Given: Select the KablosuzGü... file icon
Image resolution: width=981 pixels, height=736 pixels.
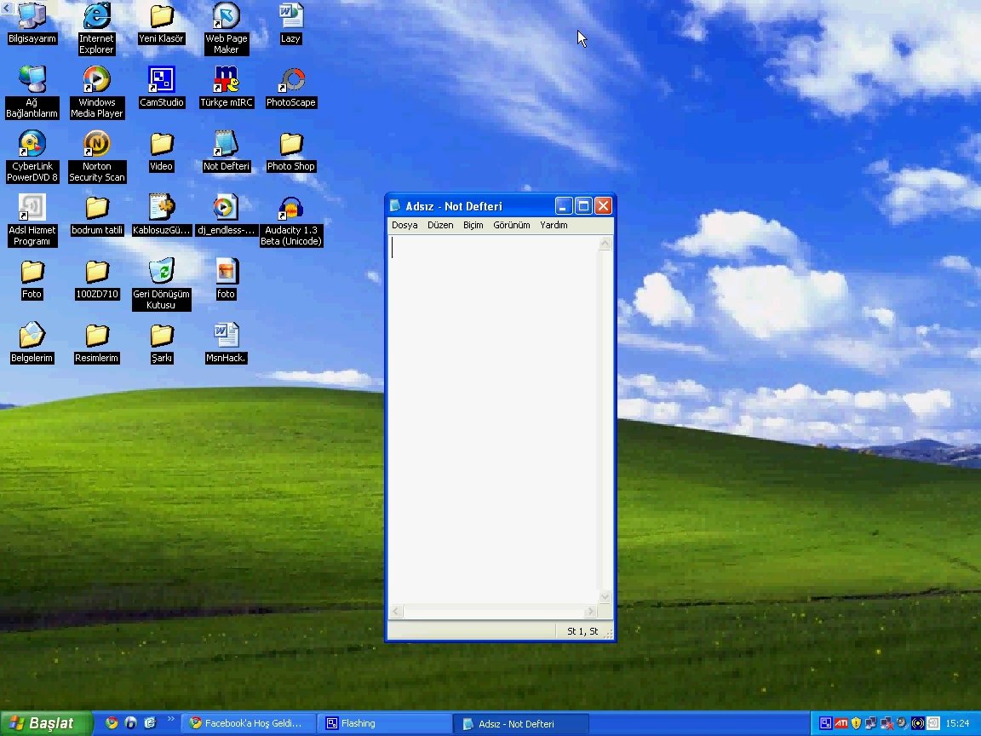Looking at the screenshot, I should pyautogui.click(x=162, y=216).
